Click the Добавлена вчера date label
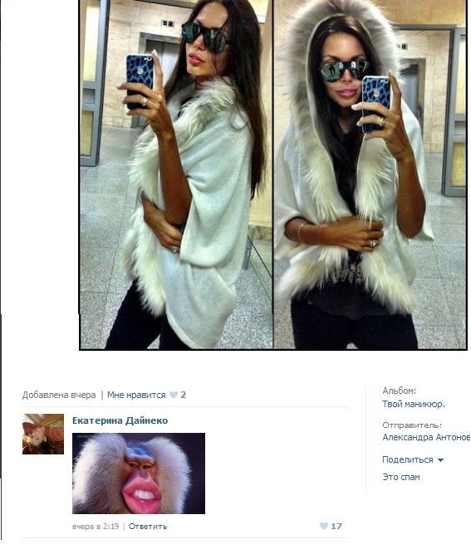 tap(59, 395)
